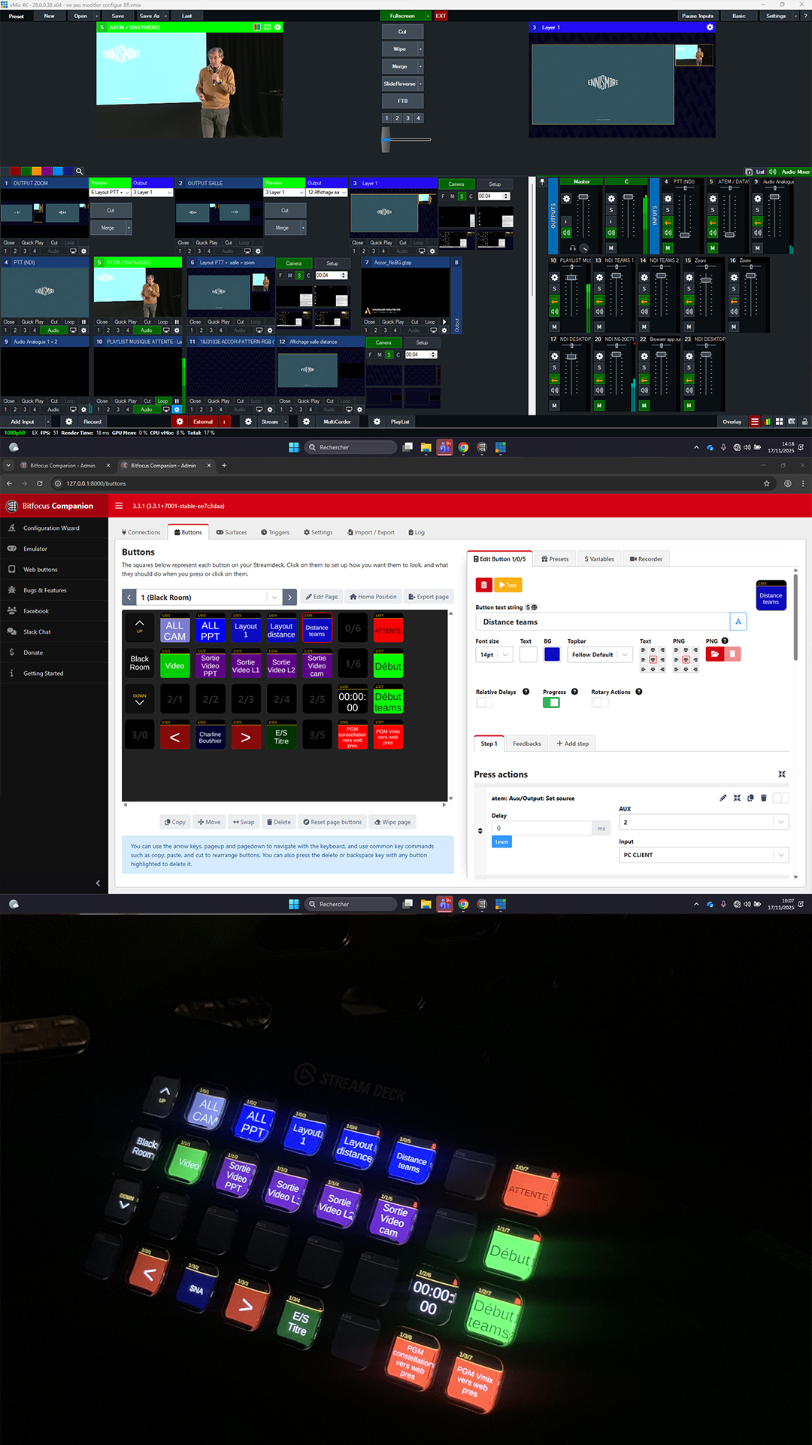Click the font 'A' icon beside text field
812x1445 pixels.
pos(738,622)
